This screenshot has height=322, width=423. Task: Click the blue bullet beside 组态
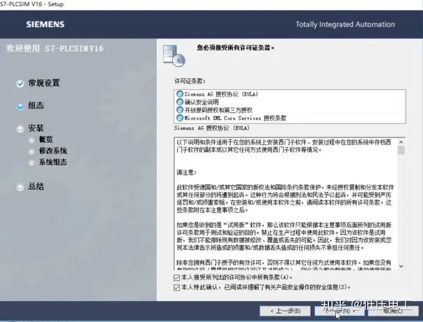[x=20, y=106]
